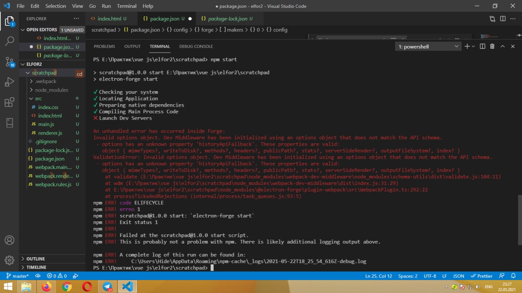Click the Open Changes compare icon
The width and height of the screenshot is (522, 293).
(493, 19)
